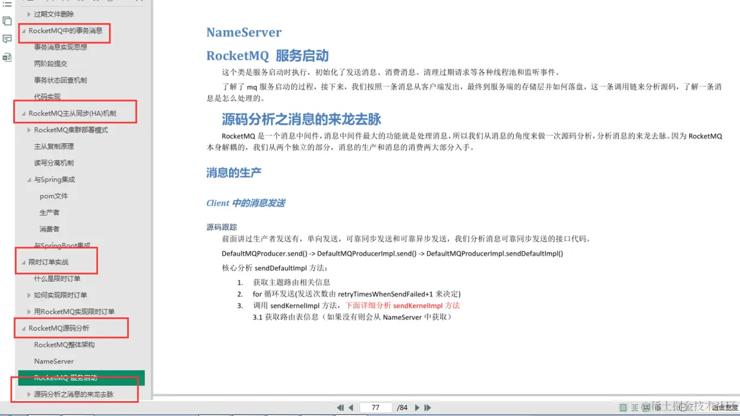Collapse the RocketMQ中的事务消息 section
The width and height of the screenshot is (740, 416).
(x=23, y=30)
